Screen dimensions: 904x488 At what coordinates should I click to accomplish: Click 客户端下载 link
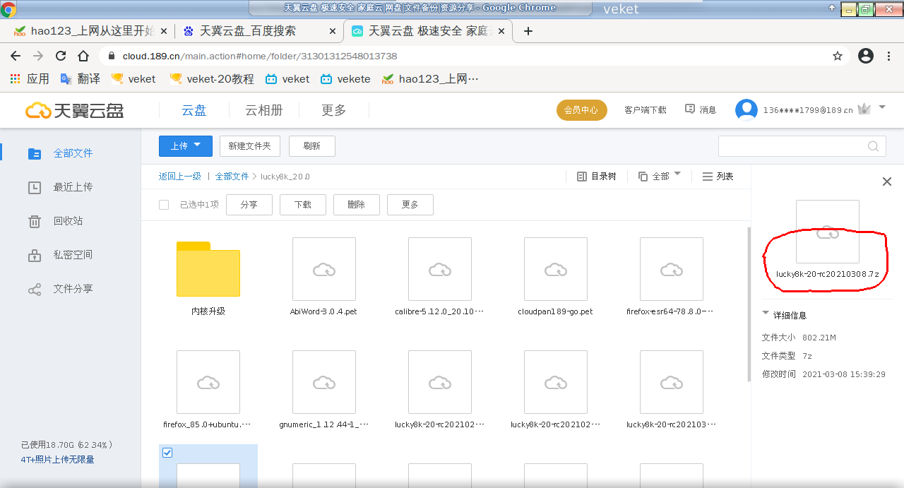point(646,110)
